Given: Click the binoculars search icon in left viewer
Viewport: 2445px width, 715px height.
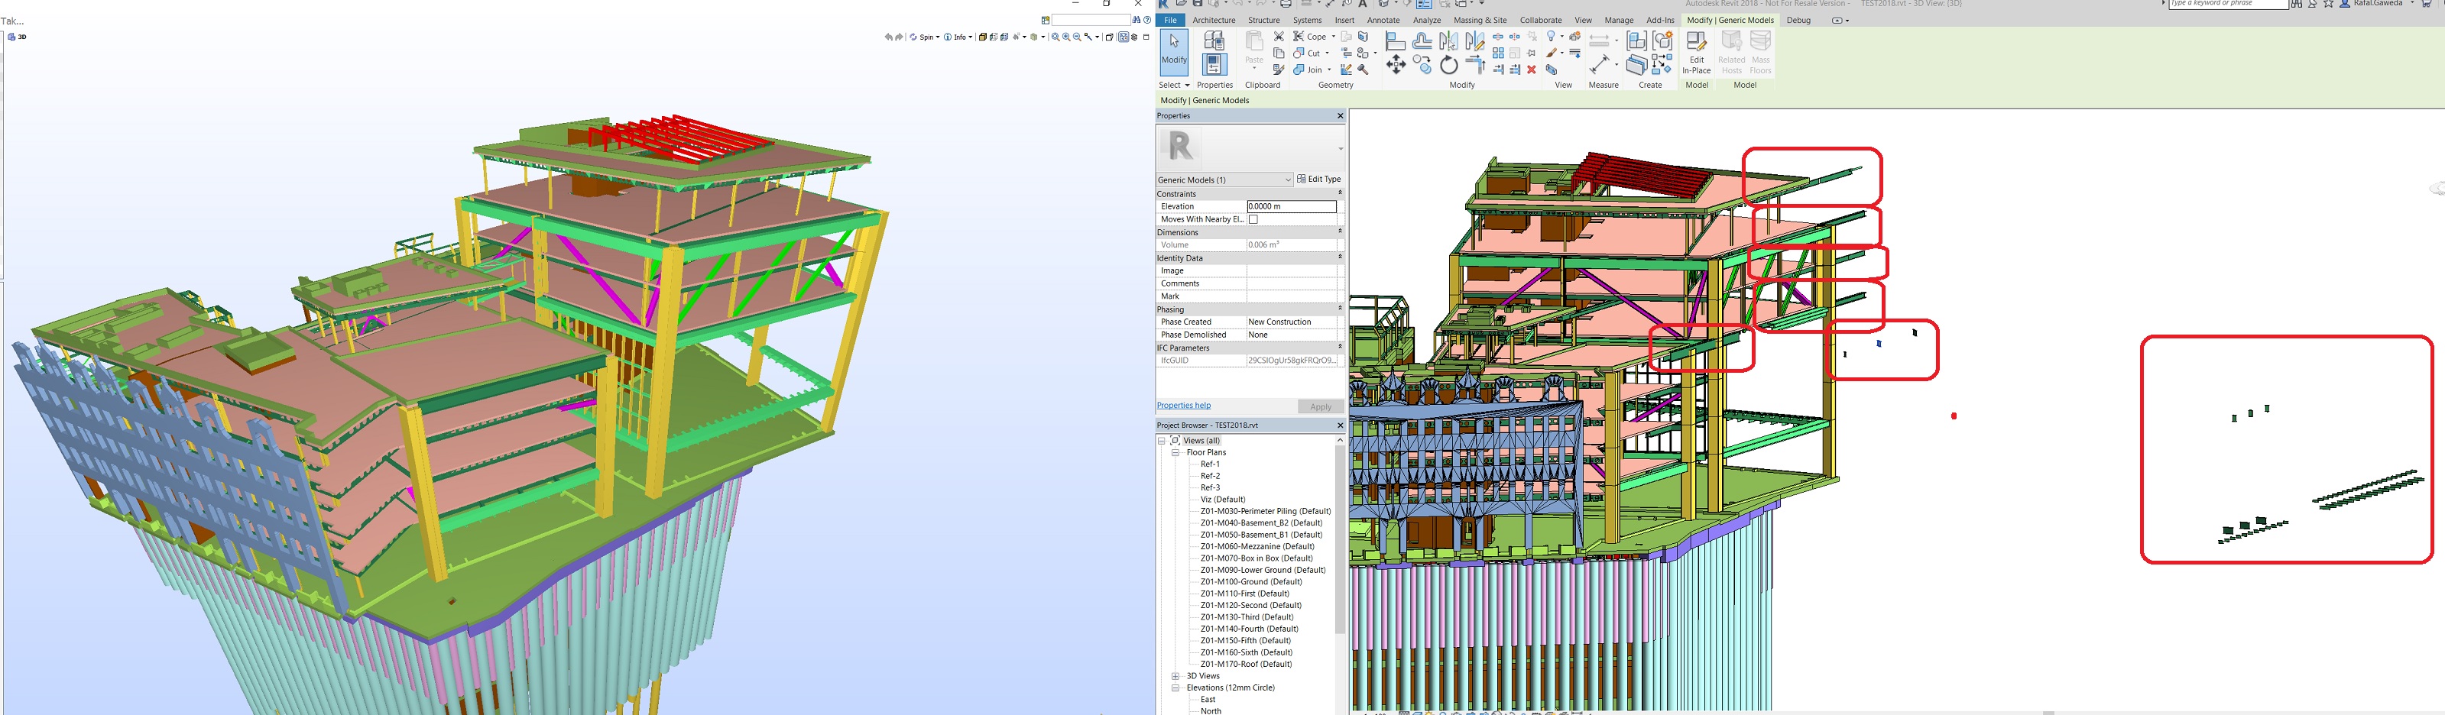Looking at the screenshot, I should point(1137,20).
